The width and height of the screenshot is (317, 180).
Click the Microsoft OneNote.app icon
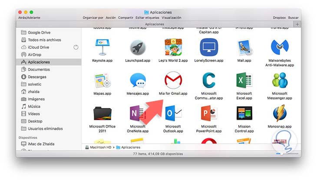(138, 113)
